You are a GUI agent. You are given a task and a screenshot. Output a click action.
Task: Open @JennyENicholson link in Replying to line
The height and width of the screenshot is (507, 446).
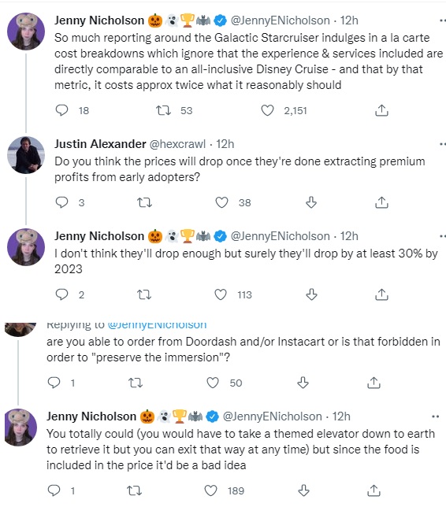(157, 324)
